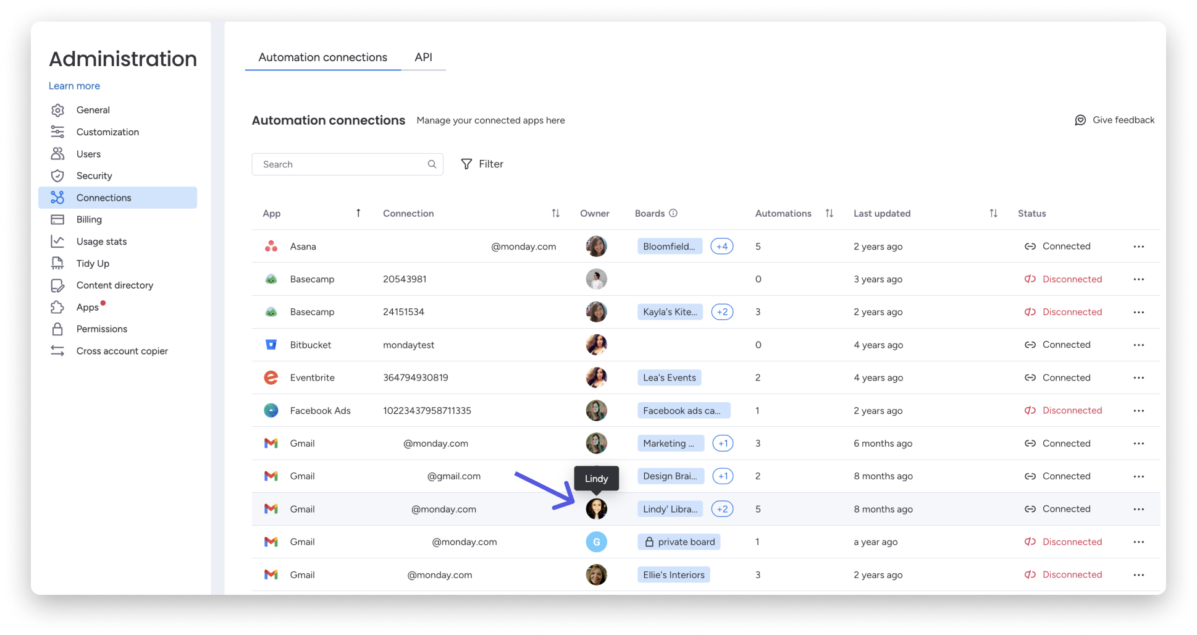Click the Asana app icon
Image resolution: width=1197 pixels, height=635 pixels.
pos(271,246)
